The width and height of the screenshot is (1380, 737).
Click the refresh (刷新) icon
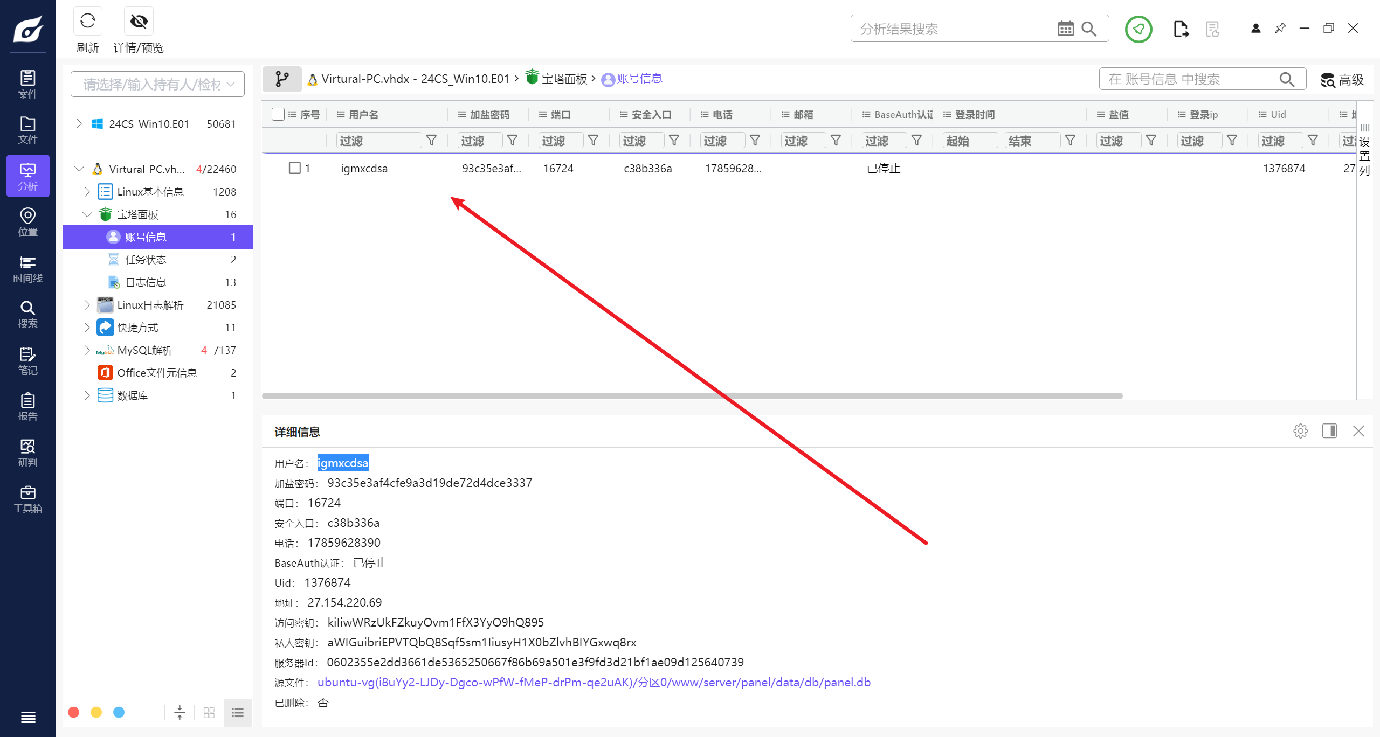tap(87, 22)
